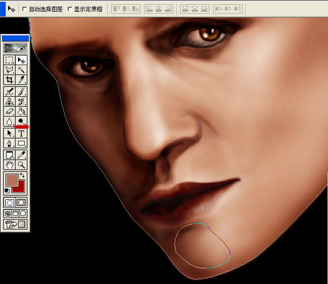328x284 pixels.
Task: Pick the Clone Stamp tool
Action: click(10, 101)
